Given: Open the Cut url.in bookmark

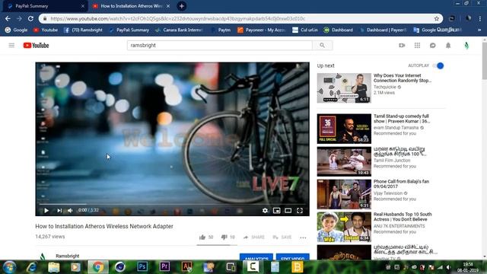Looking at the screenshot, I should pyautogui.click(x=305, y=30).
